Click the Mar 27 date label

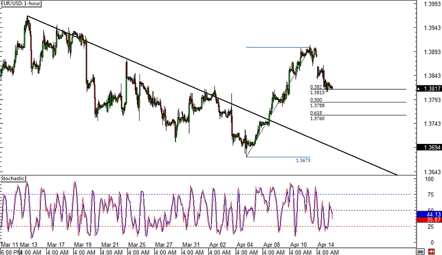click(164, 245)
